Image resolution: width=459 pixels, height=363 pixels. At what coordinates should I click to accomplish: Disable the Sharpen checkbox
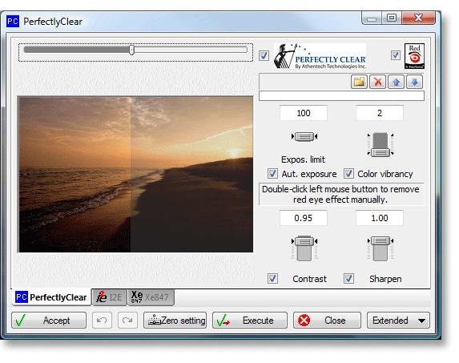click(x=348, y=278)
